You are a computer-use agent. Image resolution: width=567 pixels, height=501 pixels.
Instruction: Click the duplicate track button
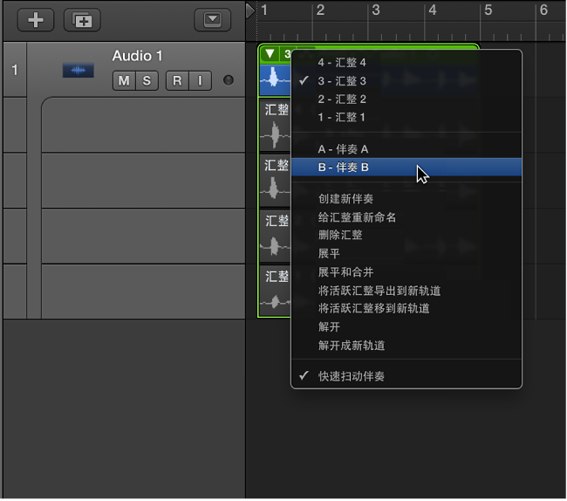82,19
